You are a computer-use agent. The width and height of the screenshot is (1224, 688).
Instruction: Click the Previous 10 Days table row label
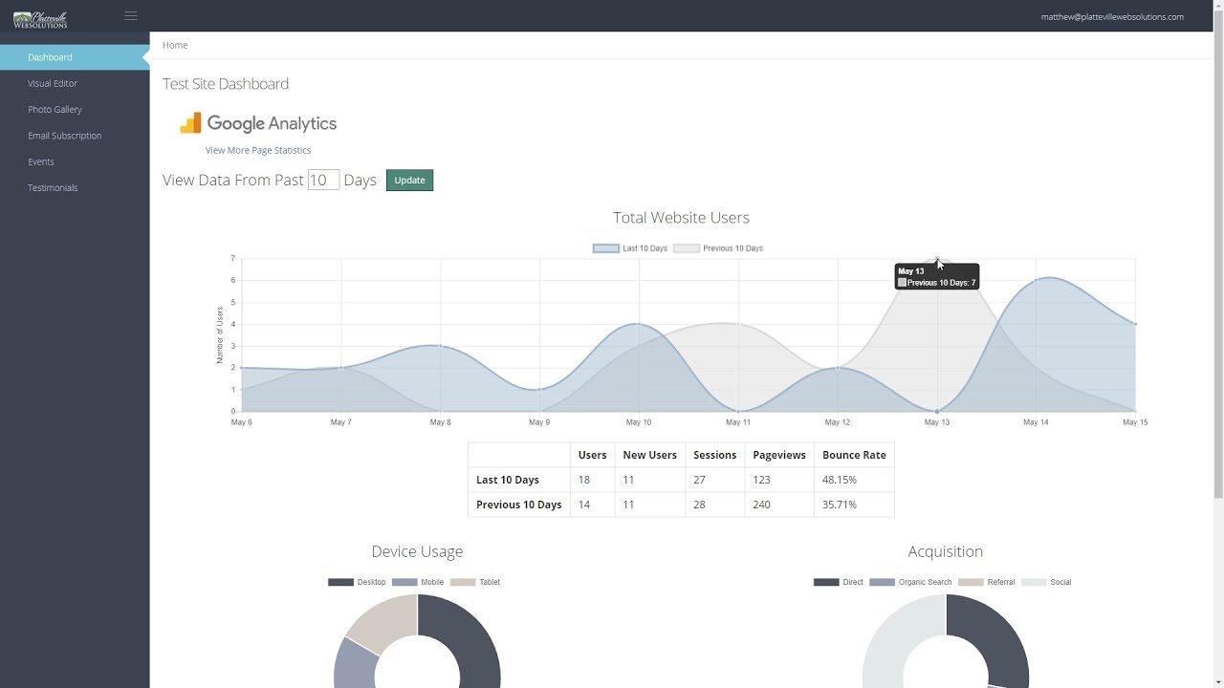(519, 505)
